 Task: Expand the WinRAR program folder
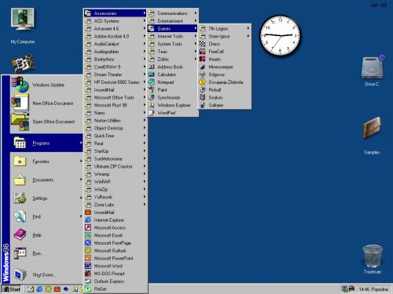116,182
